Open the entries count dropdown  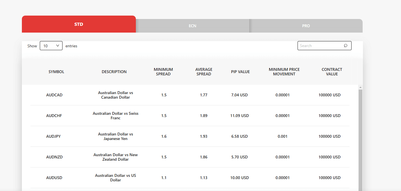51,46
